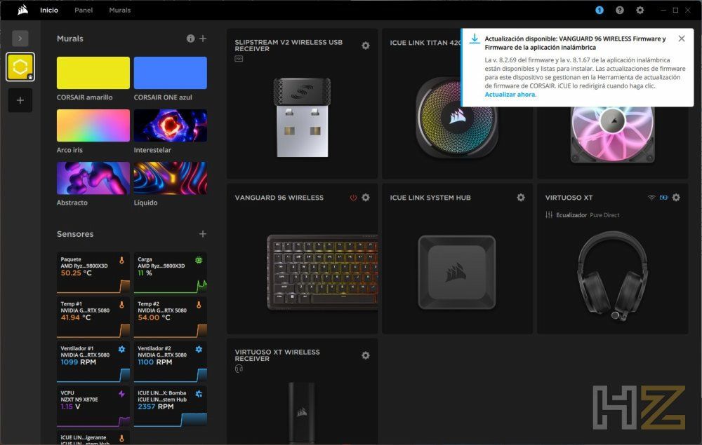Select the Arco iris gradient mural
Image resolution: width=702 pixels, height=445 pixels.
[93, 125]
